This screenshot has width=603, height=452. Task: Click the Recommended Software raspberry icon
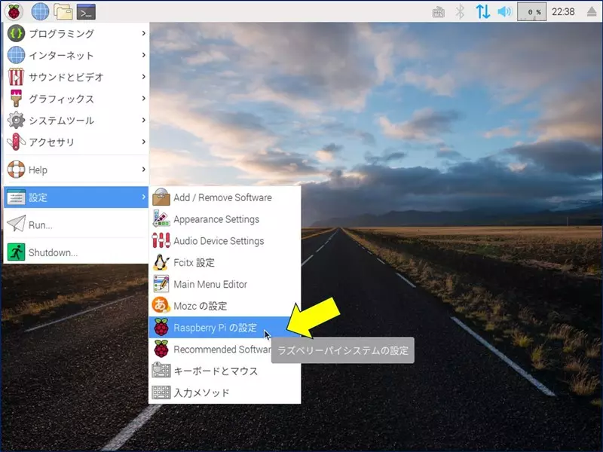click(x=161, y=349)
